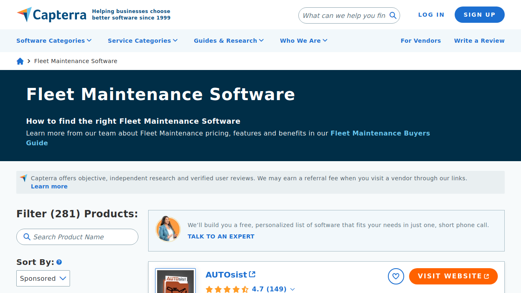Go to For Vendors page

[x=420, y=41]
